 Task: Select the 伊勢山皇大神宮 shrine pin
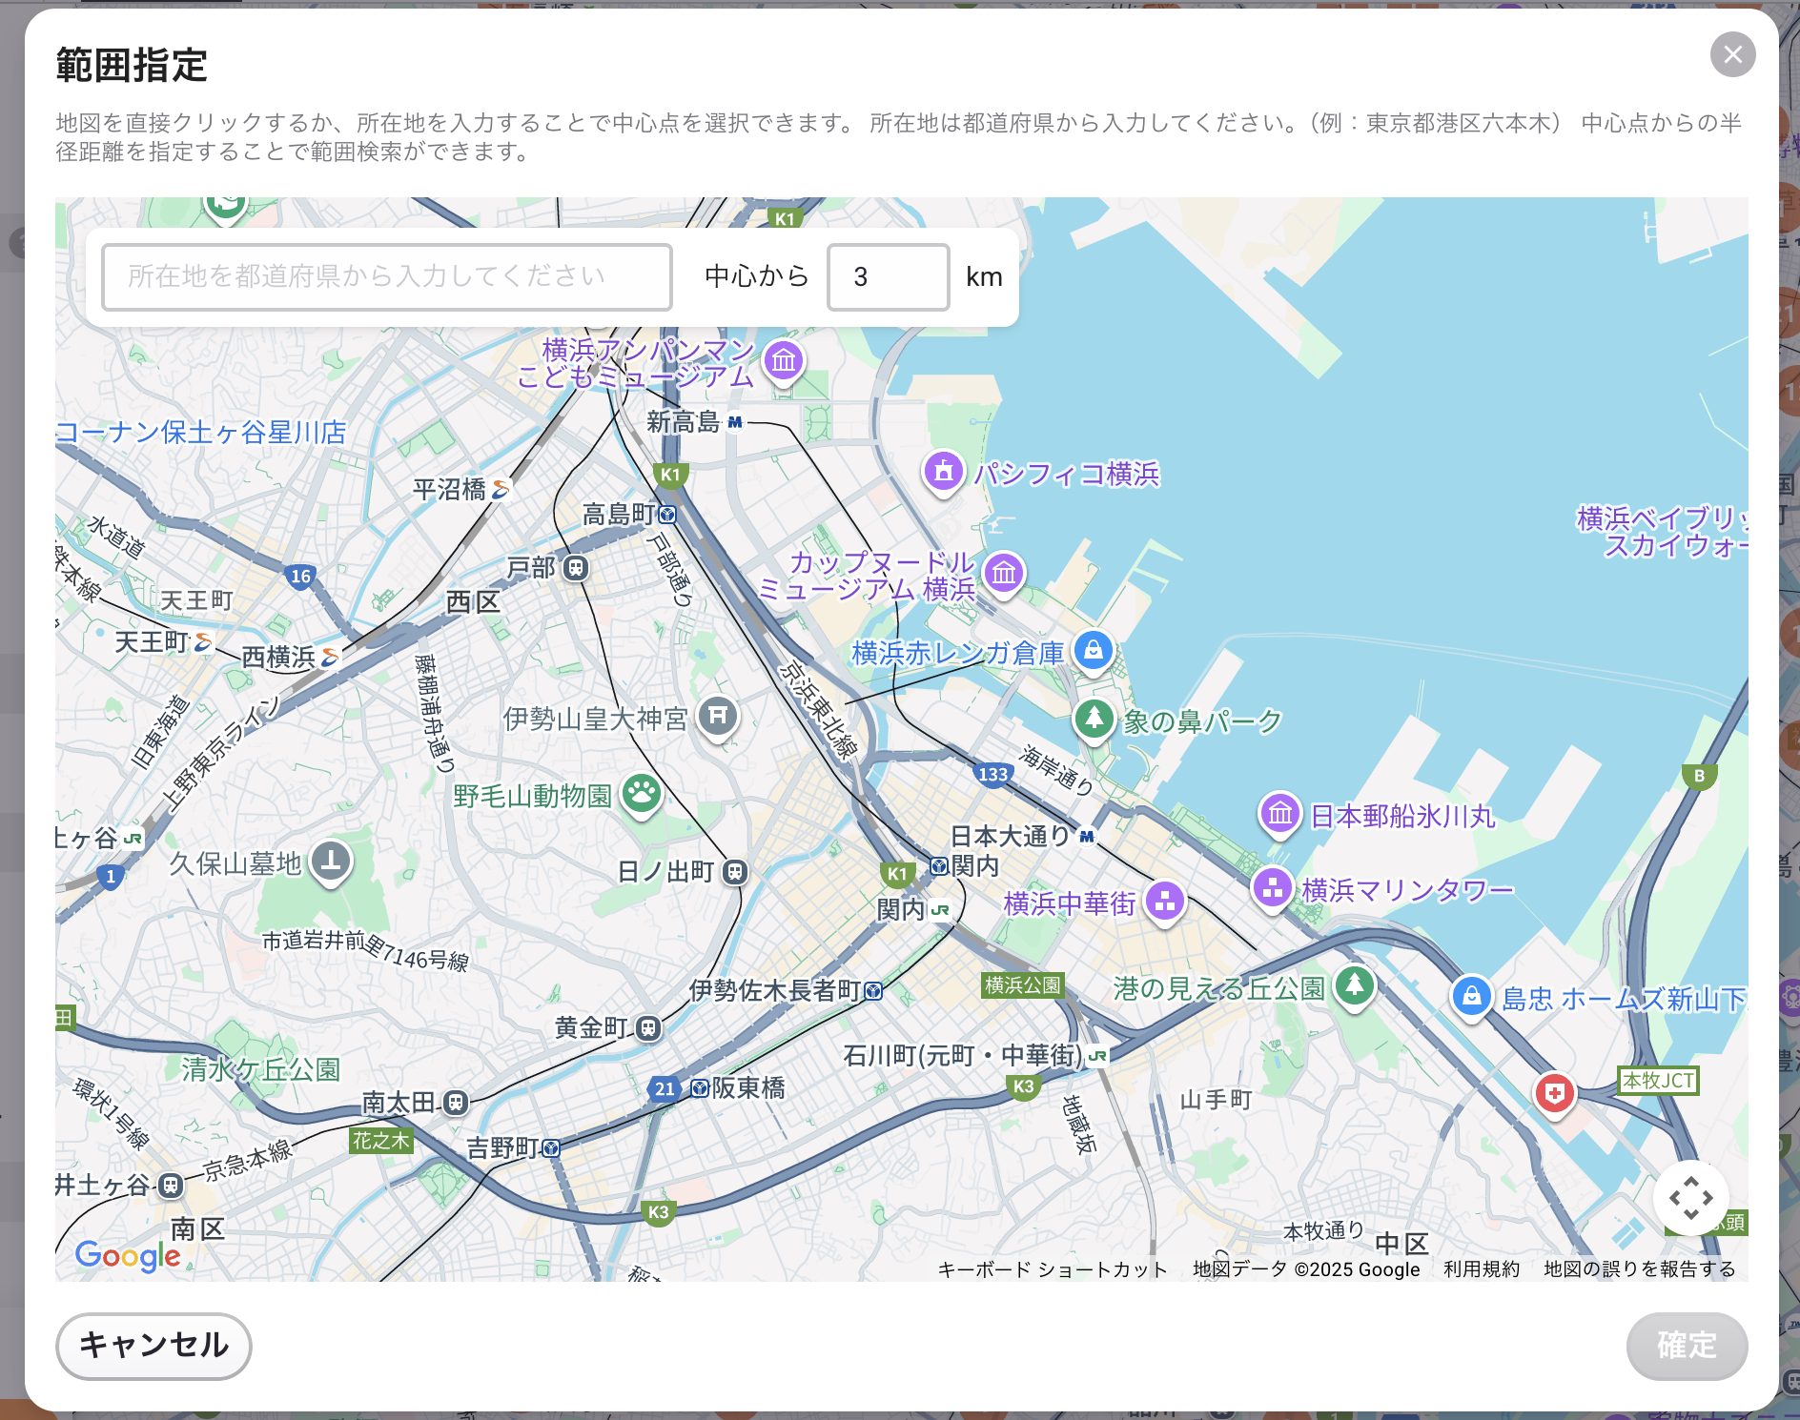click(x=718, y=717)
